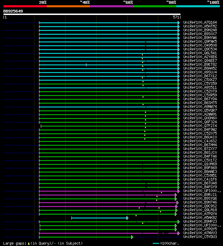
Task: Select the UniRef100_Q6L541 label
Action: 200,53
